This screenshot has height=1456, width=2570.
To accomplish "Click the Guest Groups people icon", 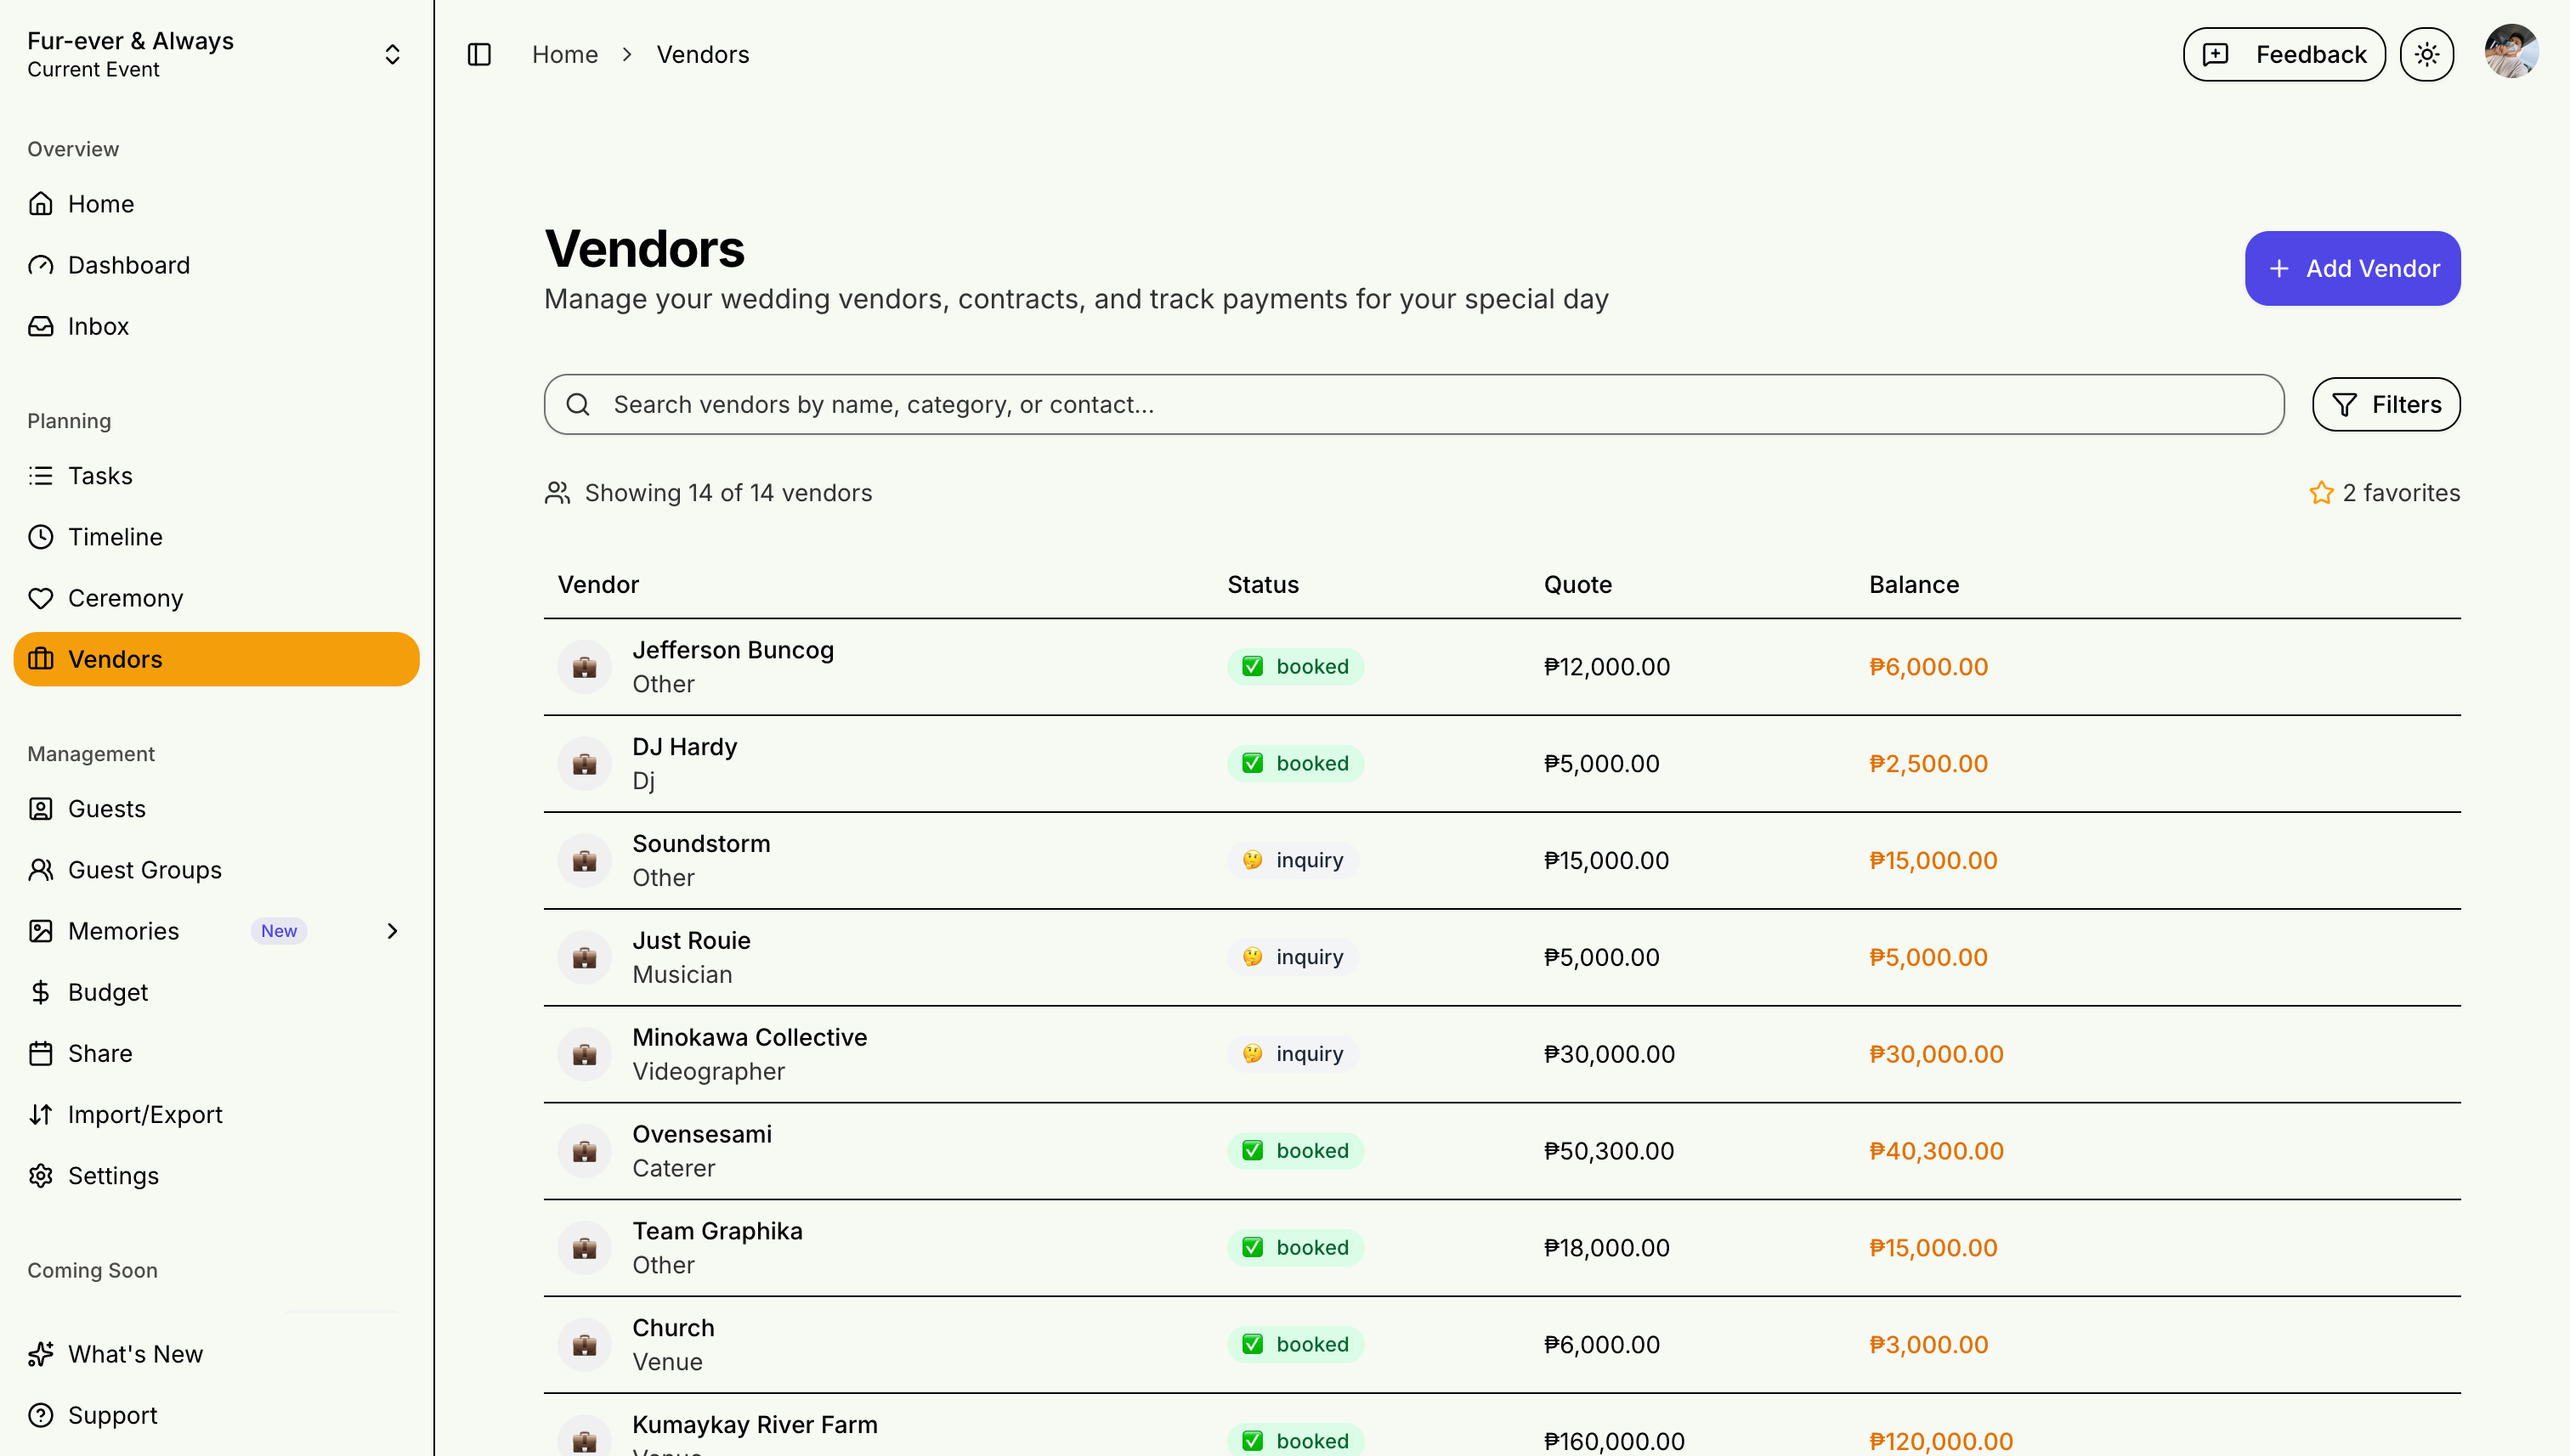I will pos(41,870).
